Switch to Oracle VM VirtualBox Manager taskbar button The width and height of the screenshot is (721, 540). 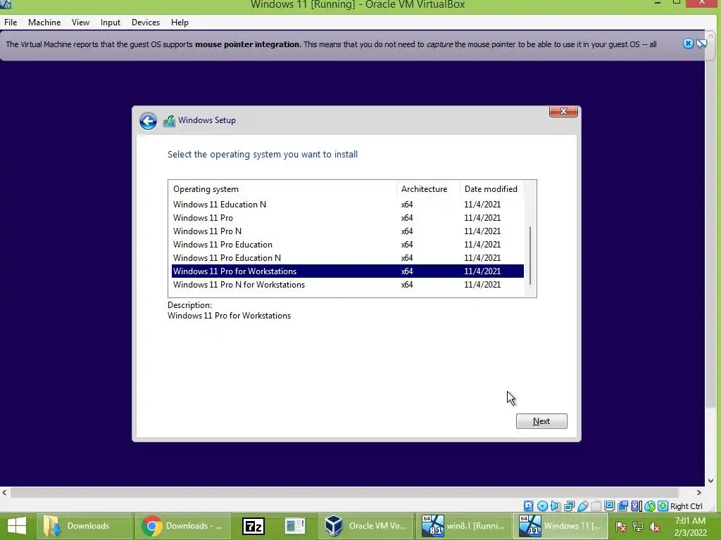tap(366, 526)
